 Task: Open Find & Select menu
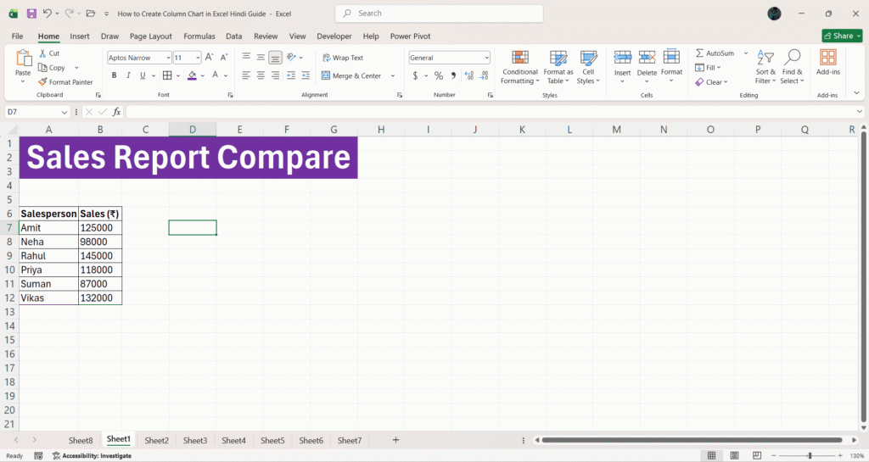pyautogui.click(x=792, y=67)
